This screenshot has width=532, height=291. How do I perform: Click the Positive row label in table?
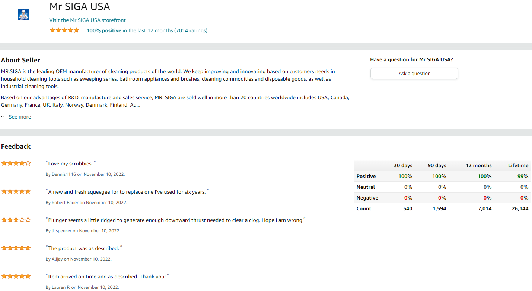[366, 176]
